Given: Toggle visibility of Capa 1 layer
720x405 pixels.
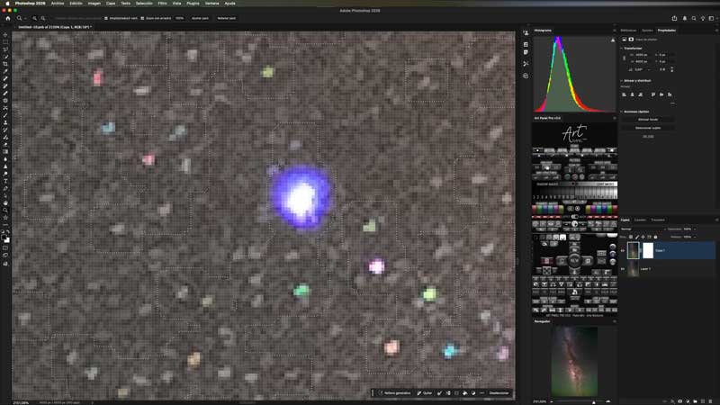Looking at the screenshot, I should [x=623, y=250].
